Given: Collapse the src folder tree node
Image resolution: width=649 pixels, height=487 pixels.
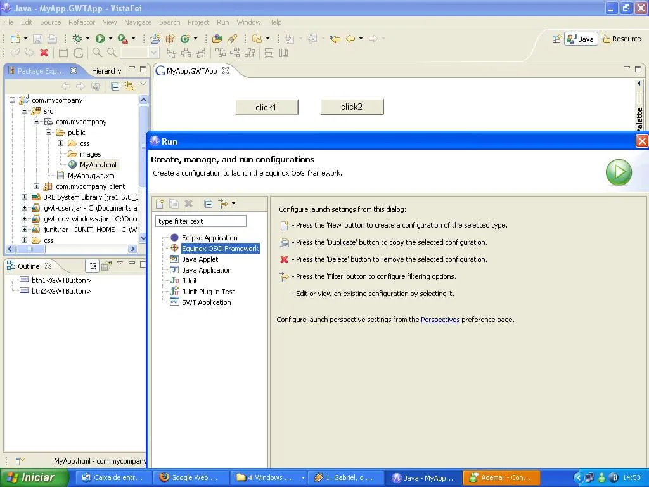Looking at the screenshot, I should click(x=25, y=110).
